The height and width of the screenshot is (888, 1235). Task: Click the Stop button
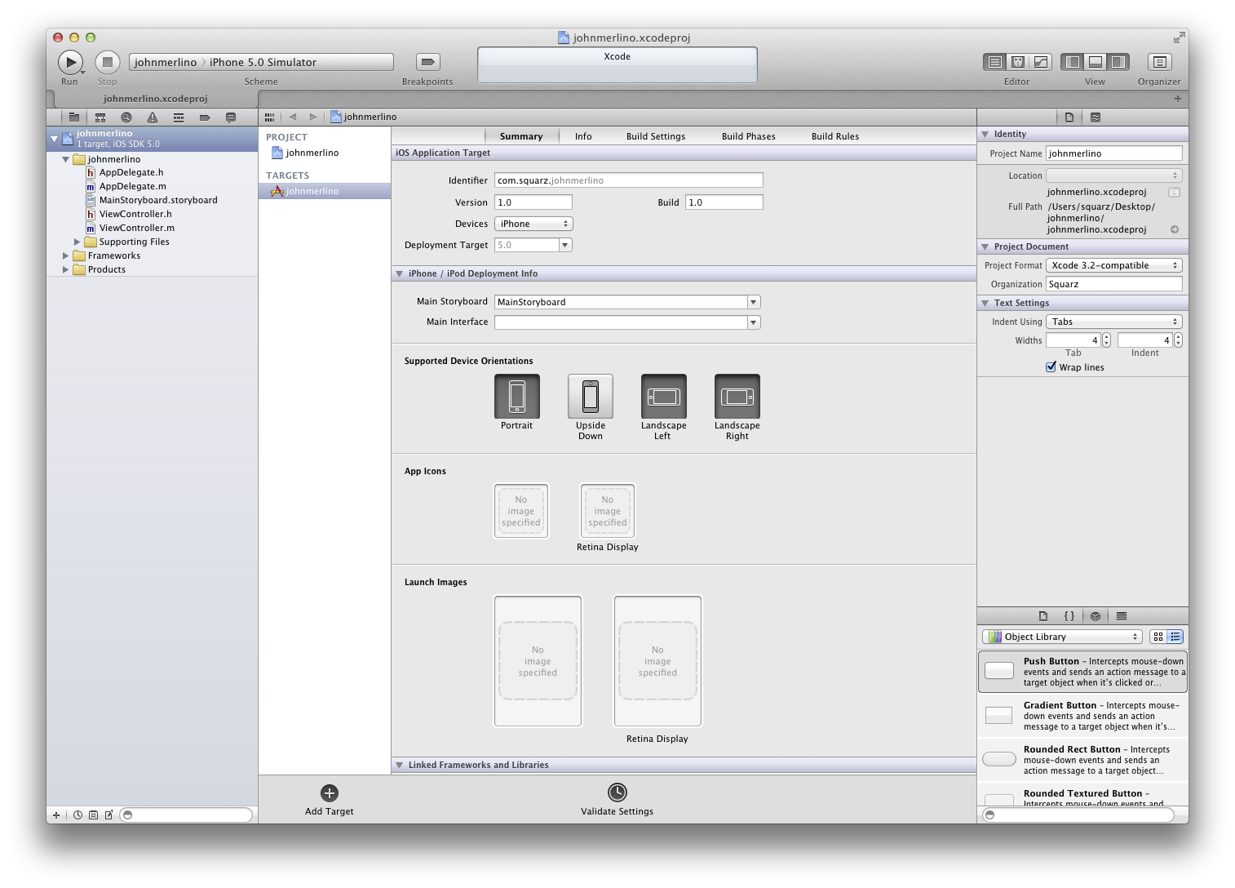click(x=108, y=62)
